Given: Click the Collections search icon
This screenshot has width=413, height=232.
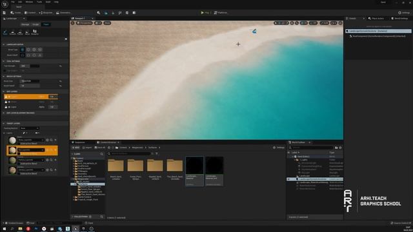Looking at the screenshot, I should tap(102, 217).
